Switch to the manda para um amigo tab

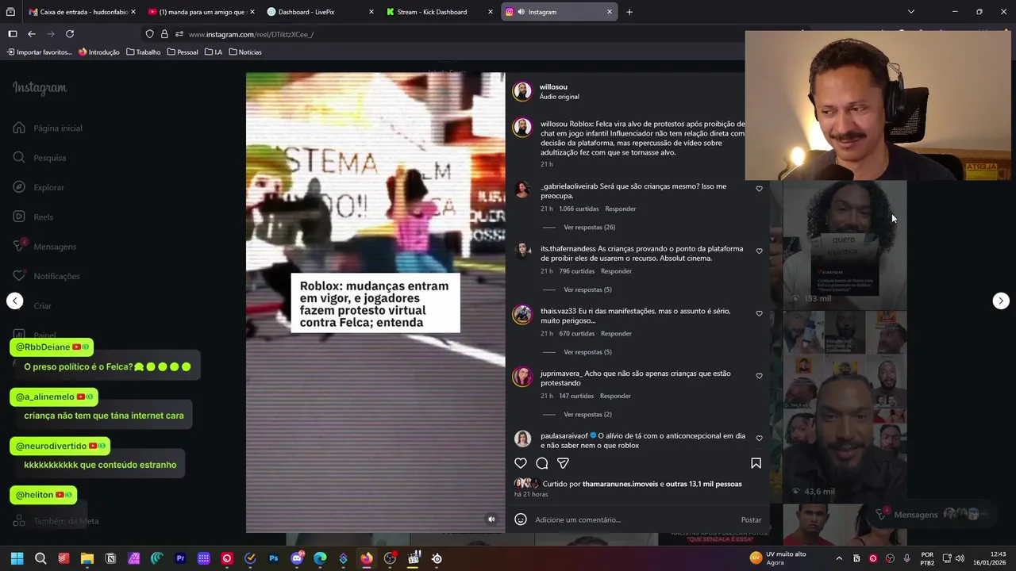[x=200, y=12]
